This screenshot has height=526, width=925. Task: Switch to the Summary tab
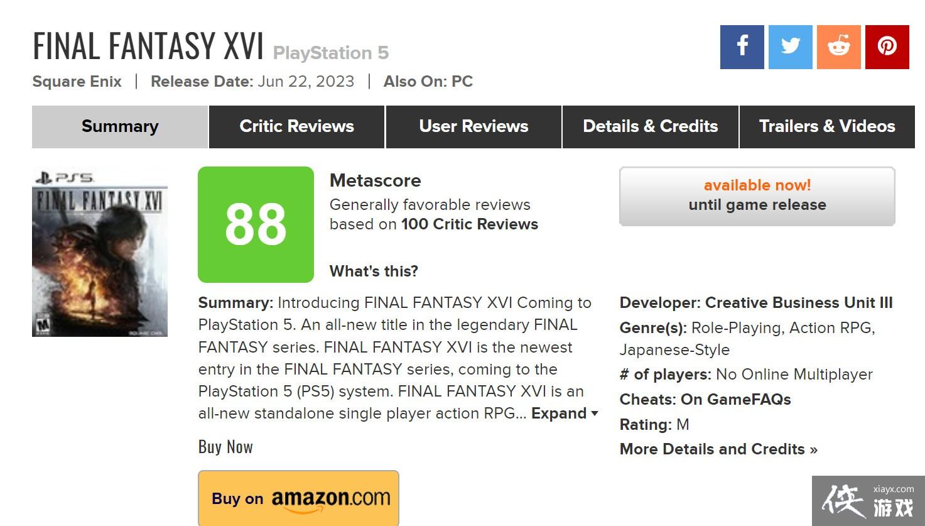point(120,126)
